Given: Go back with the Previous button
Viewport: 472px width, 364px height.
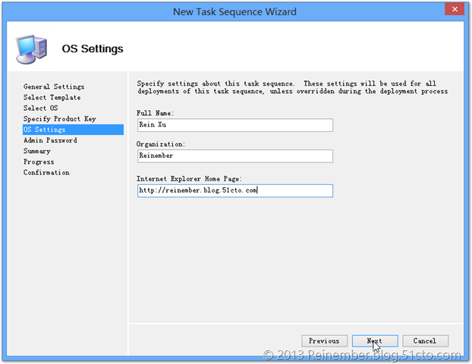Looking at the screenshot, I should pyautogui.click(x=324, y=340).
